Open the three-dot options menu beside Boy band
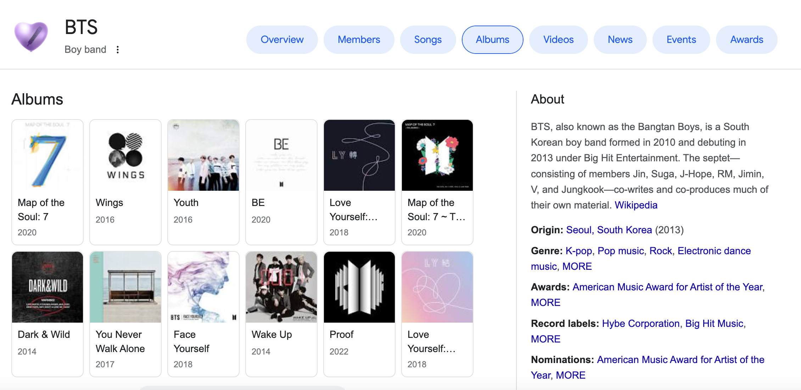 pos(118,50)
